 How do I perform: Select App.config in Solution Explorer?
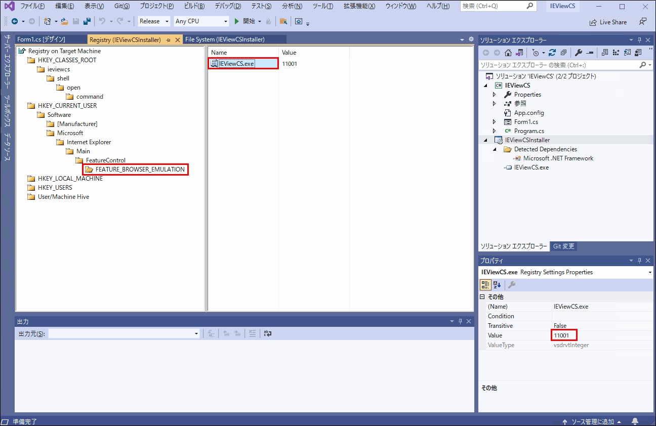point(529,113)
